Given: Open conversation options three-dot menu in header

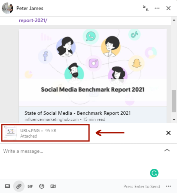Looking at the screenshot, I should [157, 8].
